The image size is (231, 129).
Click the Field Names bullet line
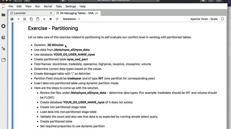[x=92, y=64]
